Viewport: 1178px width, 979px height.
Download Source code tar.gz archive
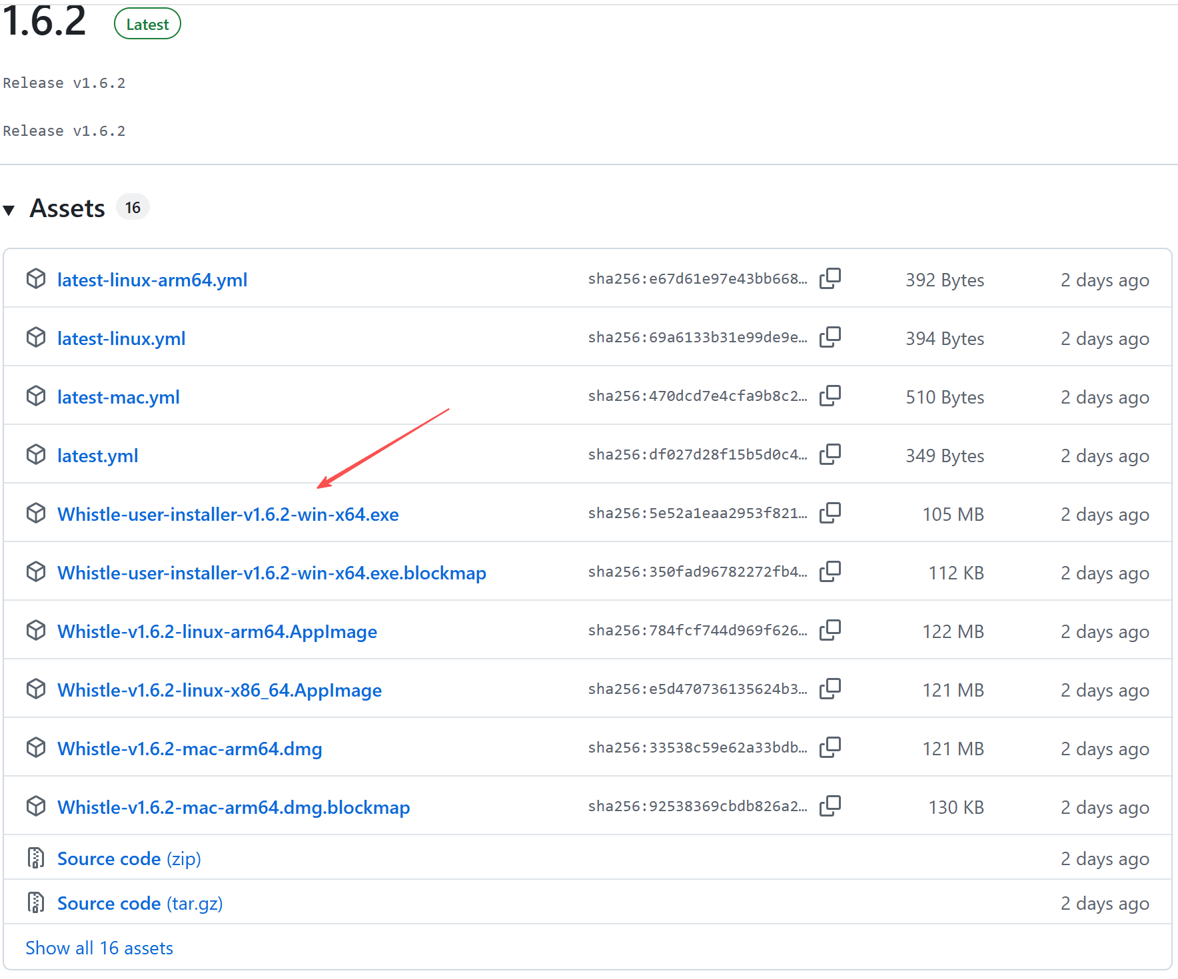click(140, 903)
